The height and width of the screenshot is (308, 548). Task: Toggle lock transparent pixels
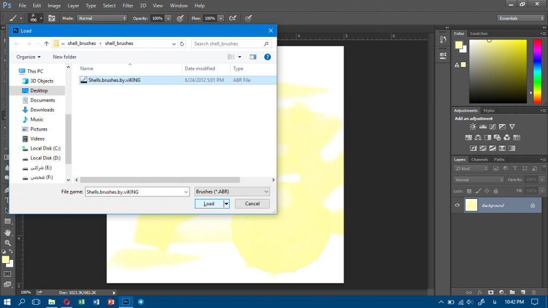[469, 191]
